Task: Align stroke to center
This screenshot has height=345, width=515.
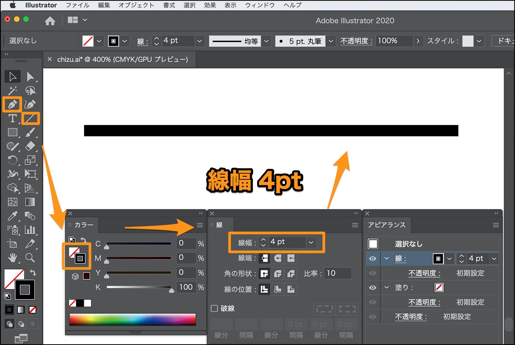Action: pyautogui.click(x=265, y=289)
